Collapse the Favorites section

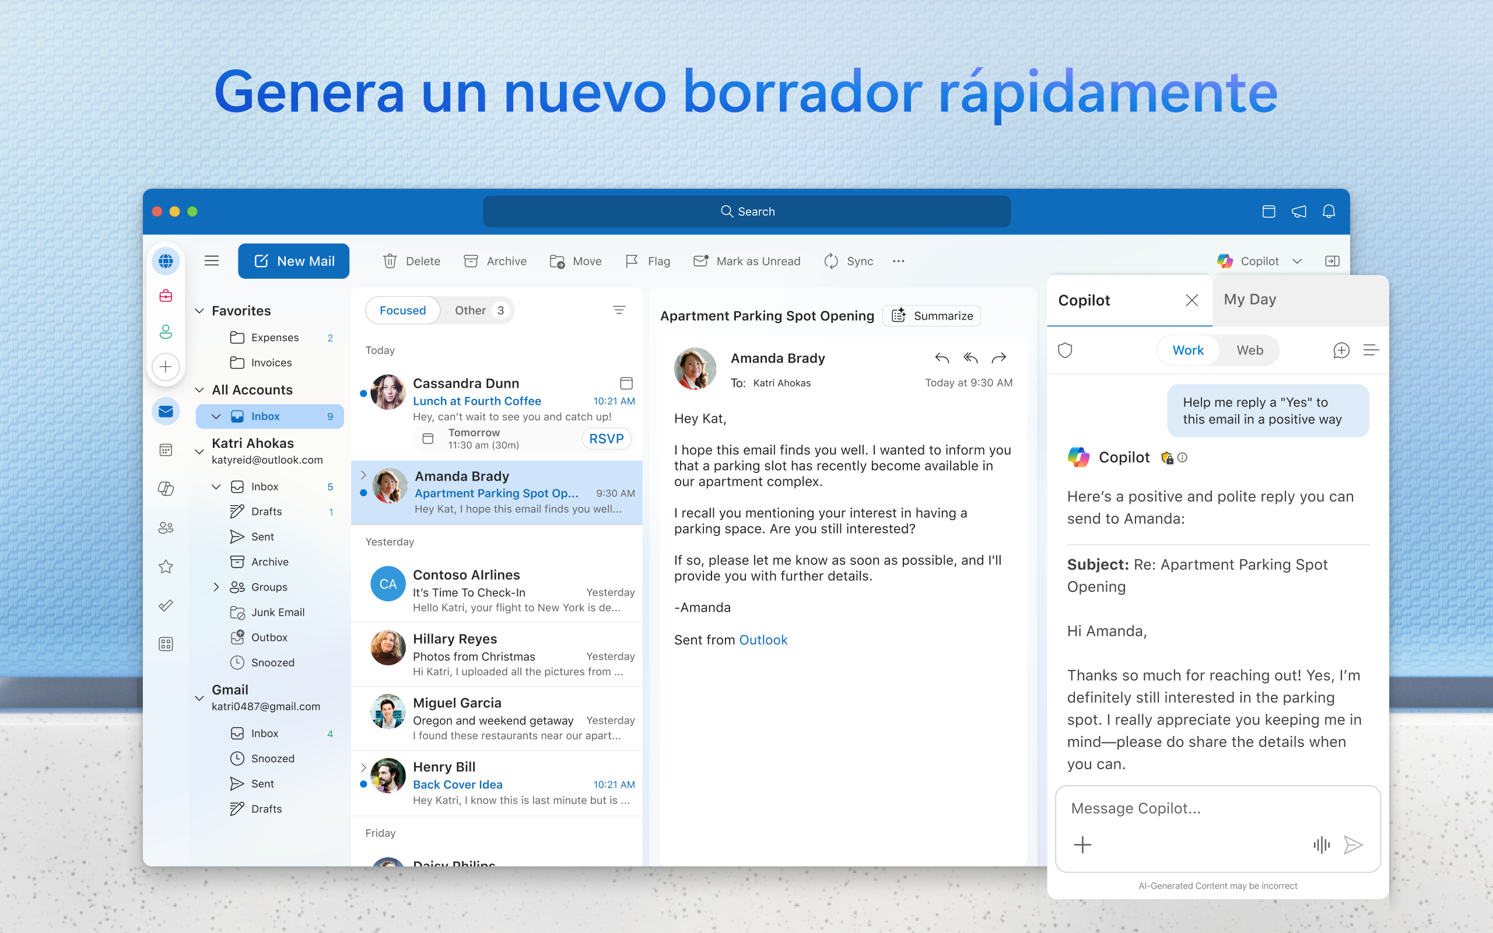[199, 311]
